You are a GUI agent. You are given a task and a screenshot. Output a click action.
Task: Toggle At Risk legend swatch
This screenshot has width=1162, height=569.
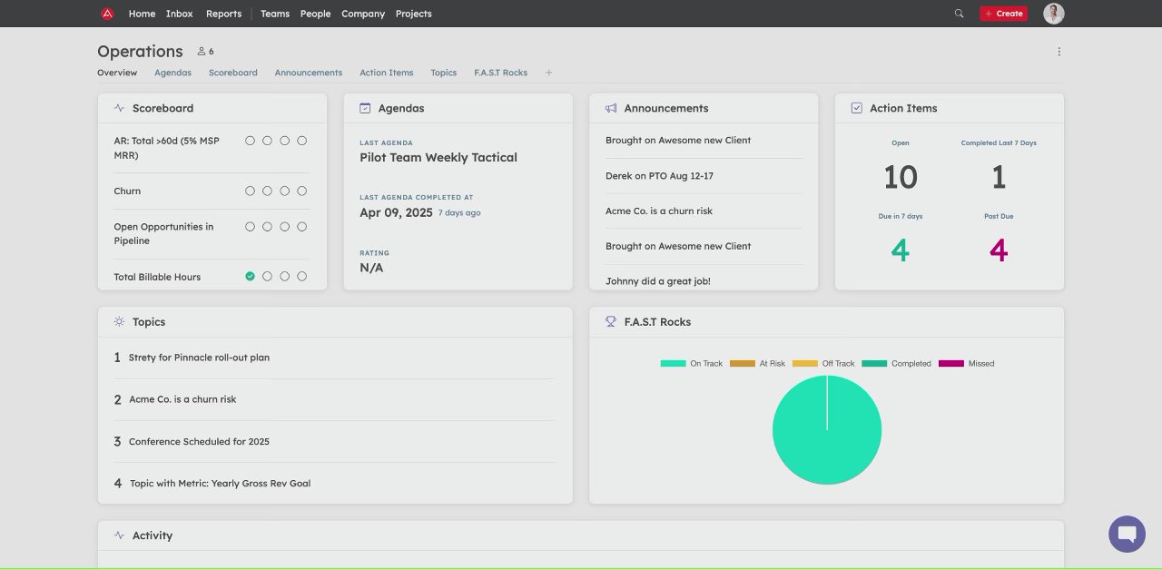[x=743, y=364]
